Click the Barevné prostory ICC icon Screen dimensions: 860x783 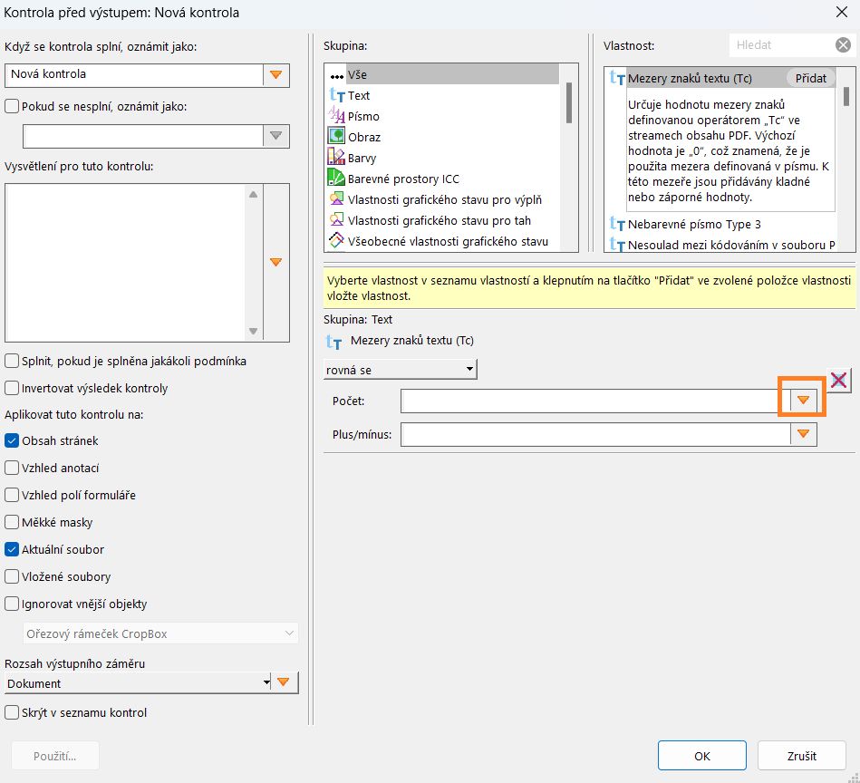(336, 178)
